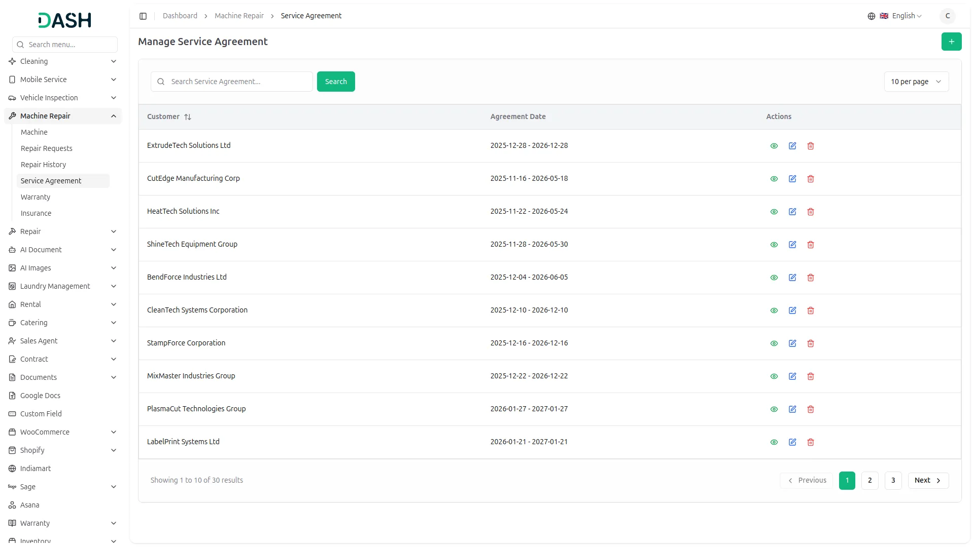Focus the Search Service Agreement field

click(231, 82)
